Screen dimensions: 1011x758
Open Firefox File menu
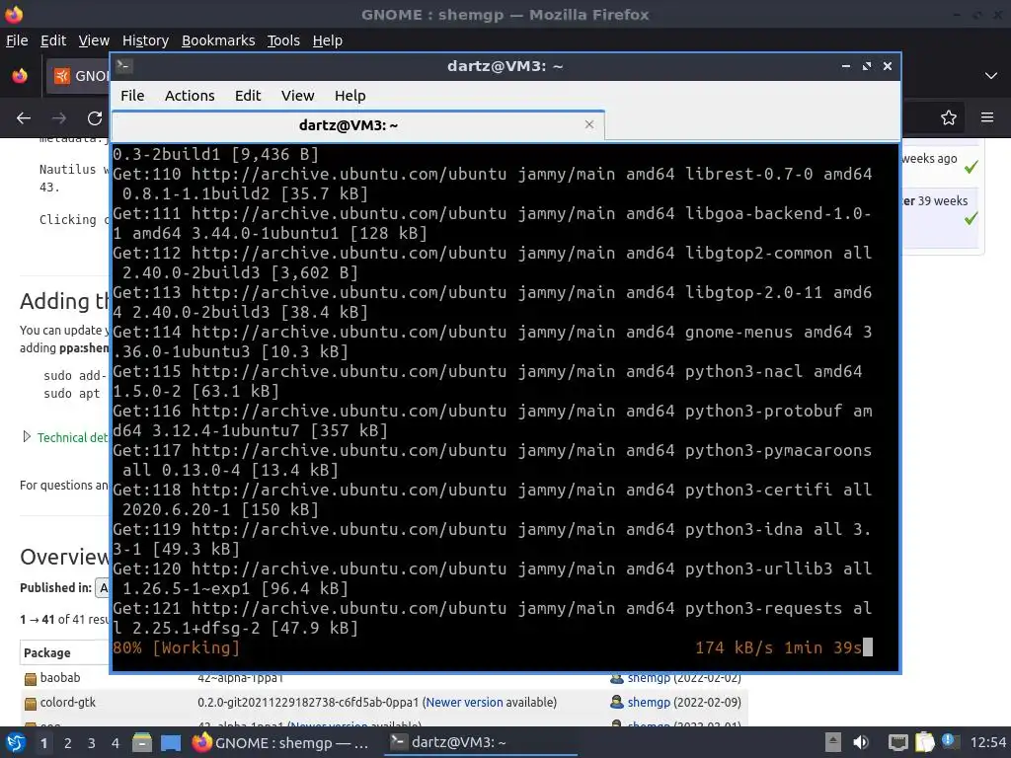pyautogui.click(x=17, y=39)
